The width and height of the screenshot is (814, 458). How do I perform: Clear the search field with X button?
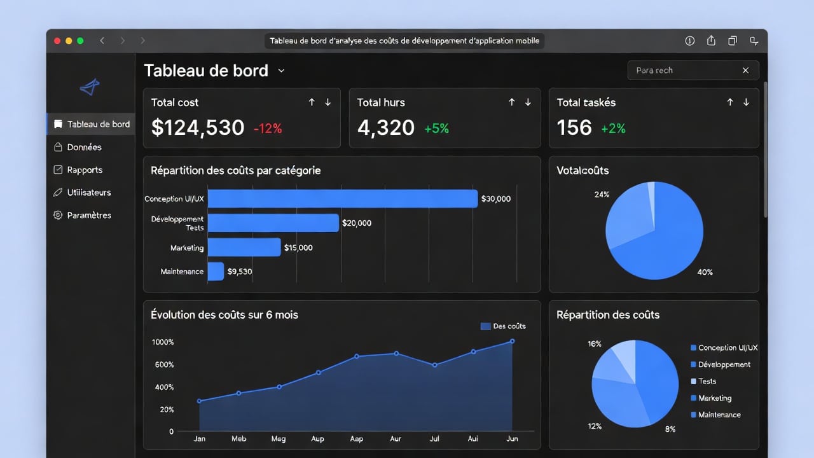pos(745,71)
